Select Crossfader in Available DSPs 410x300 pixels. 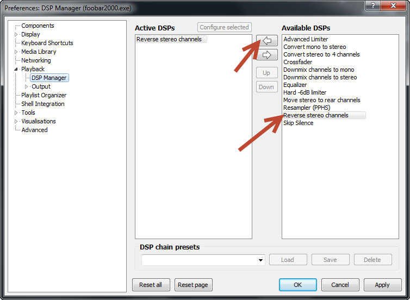tap(297, 62)
